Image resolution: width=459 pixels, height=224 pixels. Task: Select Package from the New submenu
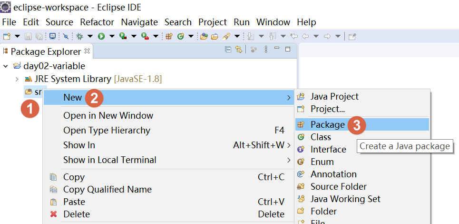pos(327,124)
